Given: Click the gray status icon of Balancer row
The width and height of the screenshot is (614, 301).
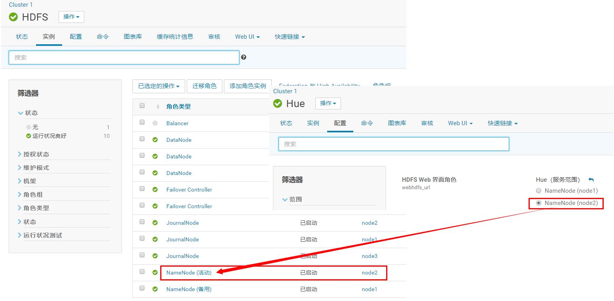Looking at the screenshot, I should (155, 123).
